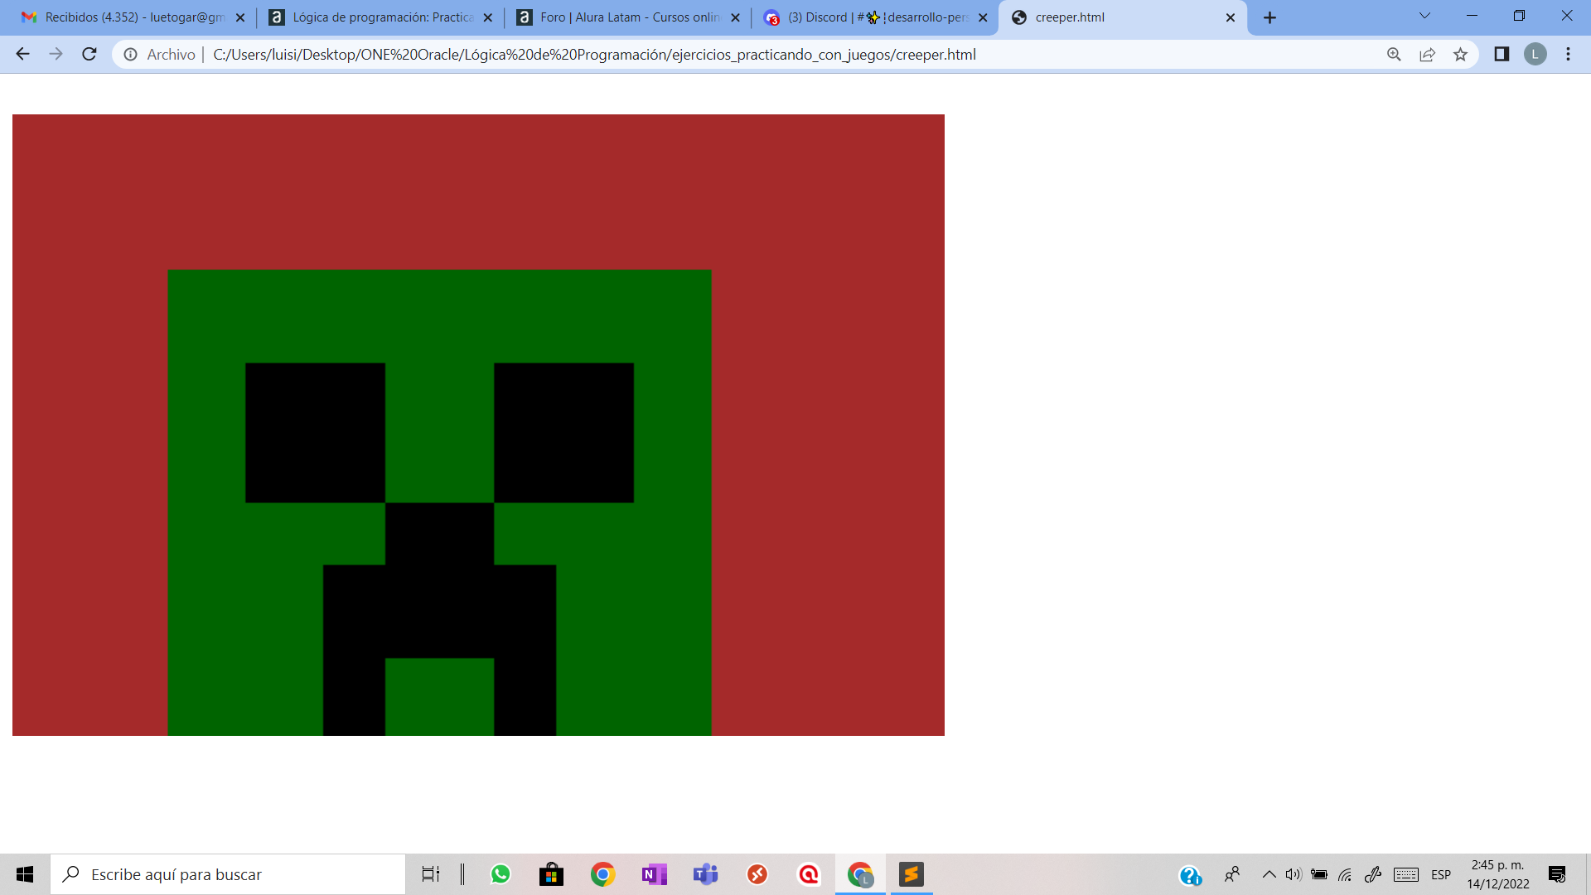The width and height of the screenshot is (1591, 895).
Task: Close the creeper.html tab
Action: coord(1231,17)
